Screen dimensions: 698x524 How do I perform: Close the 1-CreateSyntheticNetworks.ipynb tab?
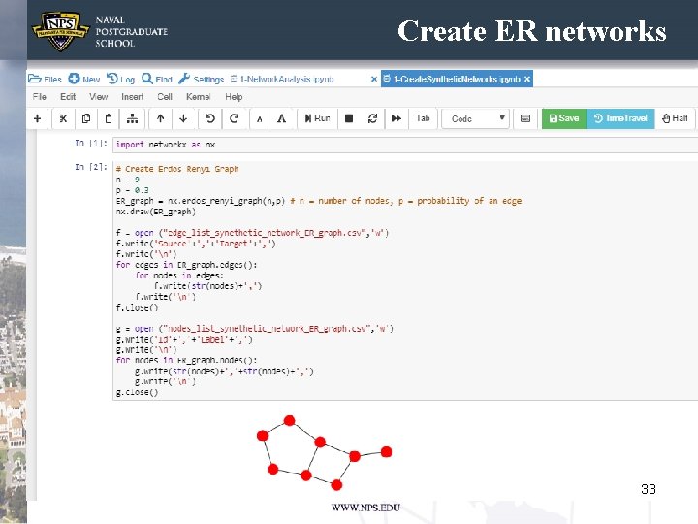tap(527, 79)
